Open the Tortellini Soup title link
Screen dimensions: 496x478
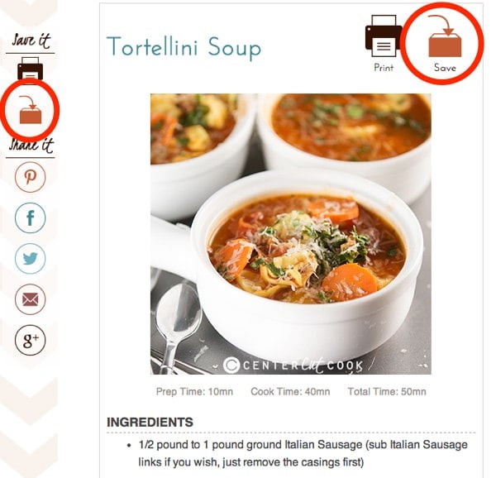(x=184, y=48)
